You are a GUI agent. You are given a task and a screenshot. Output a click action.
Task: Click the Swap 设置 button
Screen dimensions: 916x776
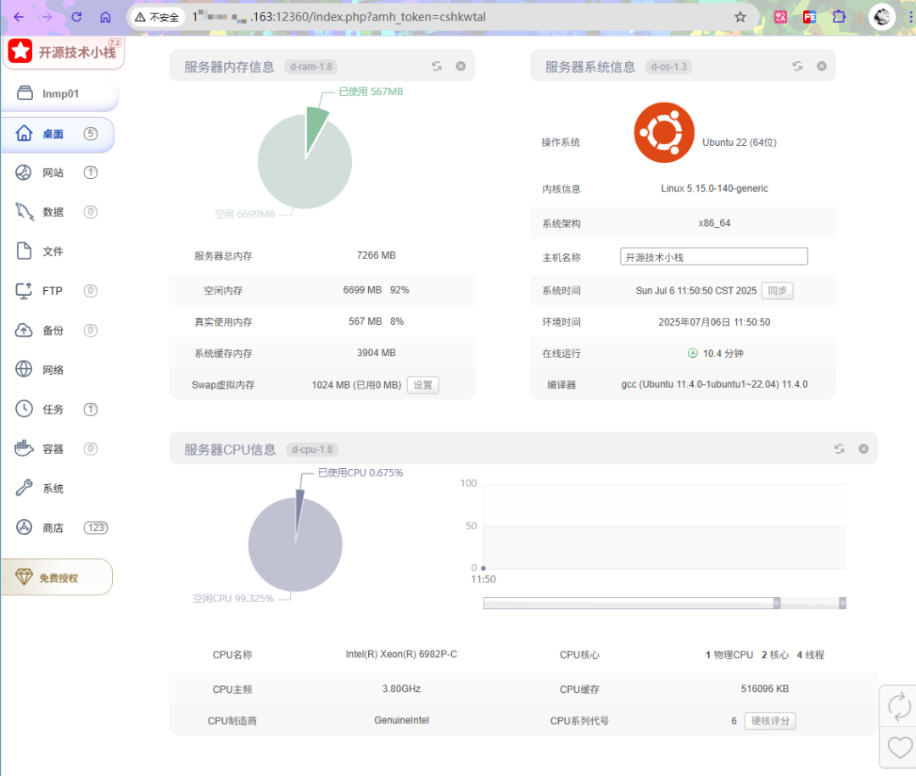pyautogui.click(x=423, y=385)
